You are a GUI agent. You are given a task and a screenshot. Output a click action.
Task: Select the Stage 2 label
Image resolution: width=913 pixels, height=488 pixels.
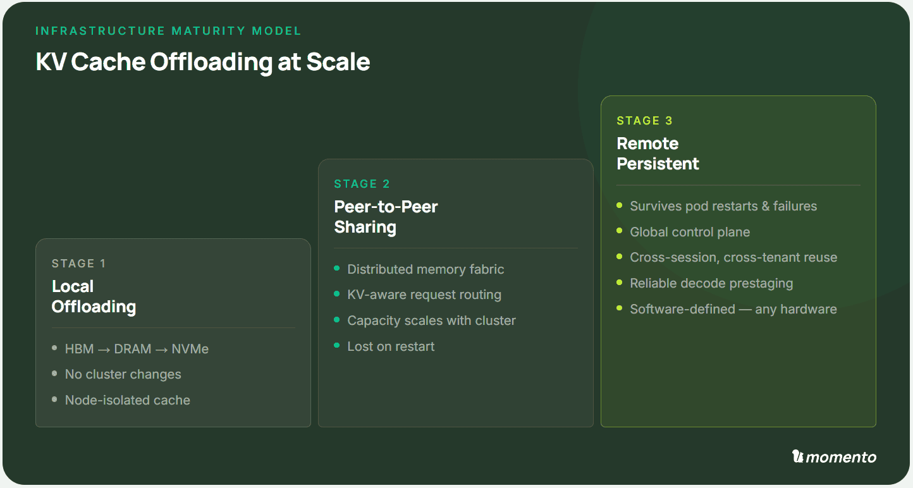(x=362, y=184)
